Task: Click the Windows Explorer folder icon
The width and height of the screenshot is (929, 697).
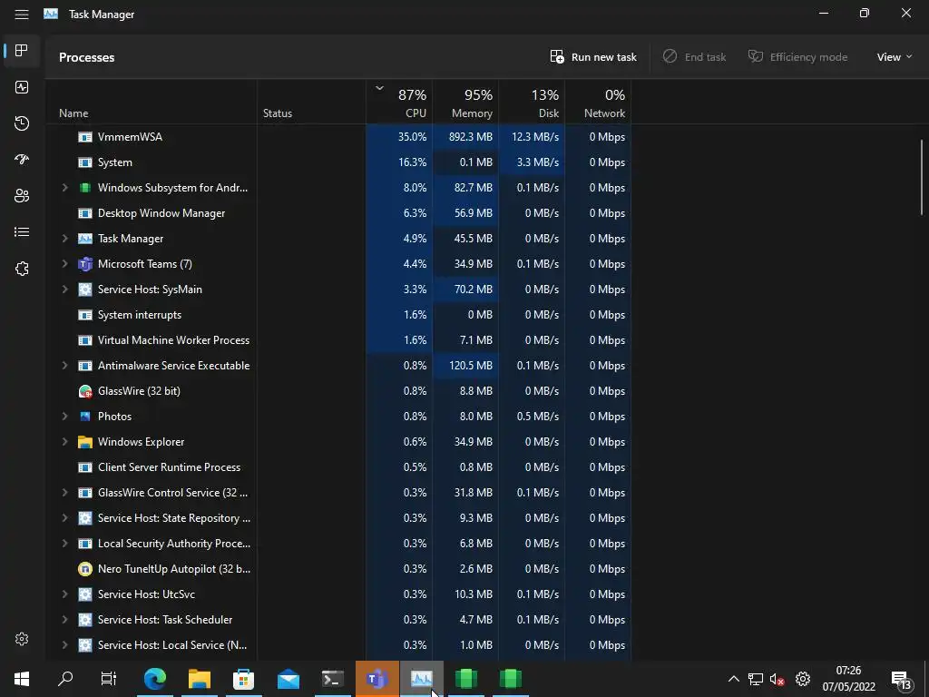Action: point(85,442)
